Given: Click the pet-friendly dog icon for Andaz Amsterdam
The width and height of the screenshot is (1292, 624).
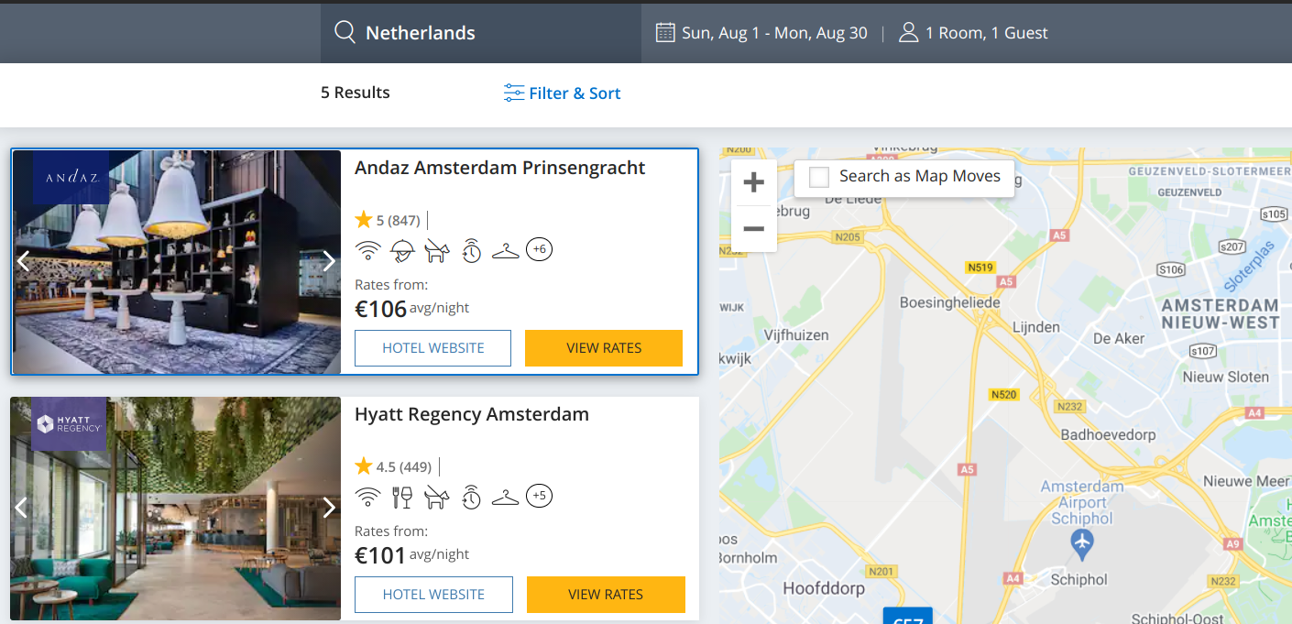Looking at the screenshot, I should tap(437, 250).
